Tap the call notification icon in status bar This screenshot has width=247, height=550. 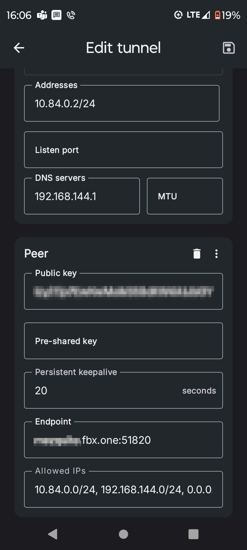pos(71,15)
